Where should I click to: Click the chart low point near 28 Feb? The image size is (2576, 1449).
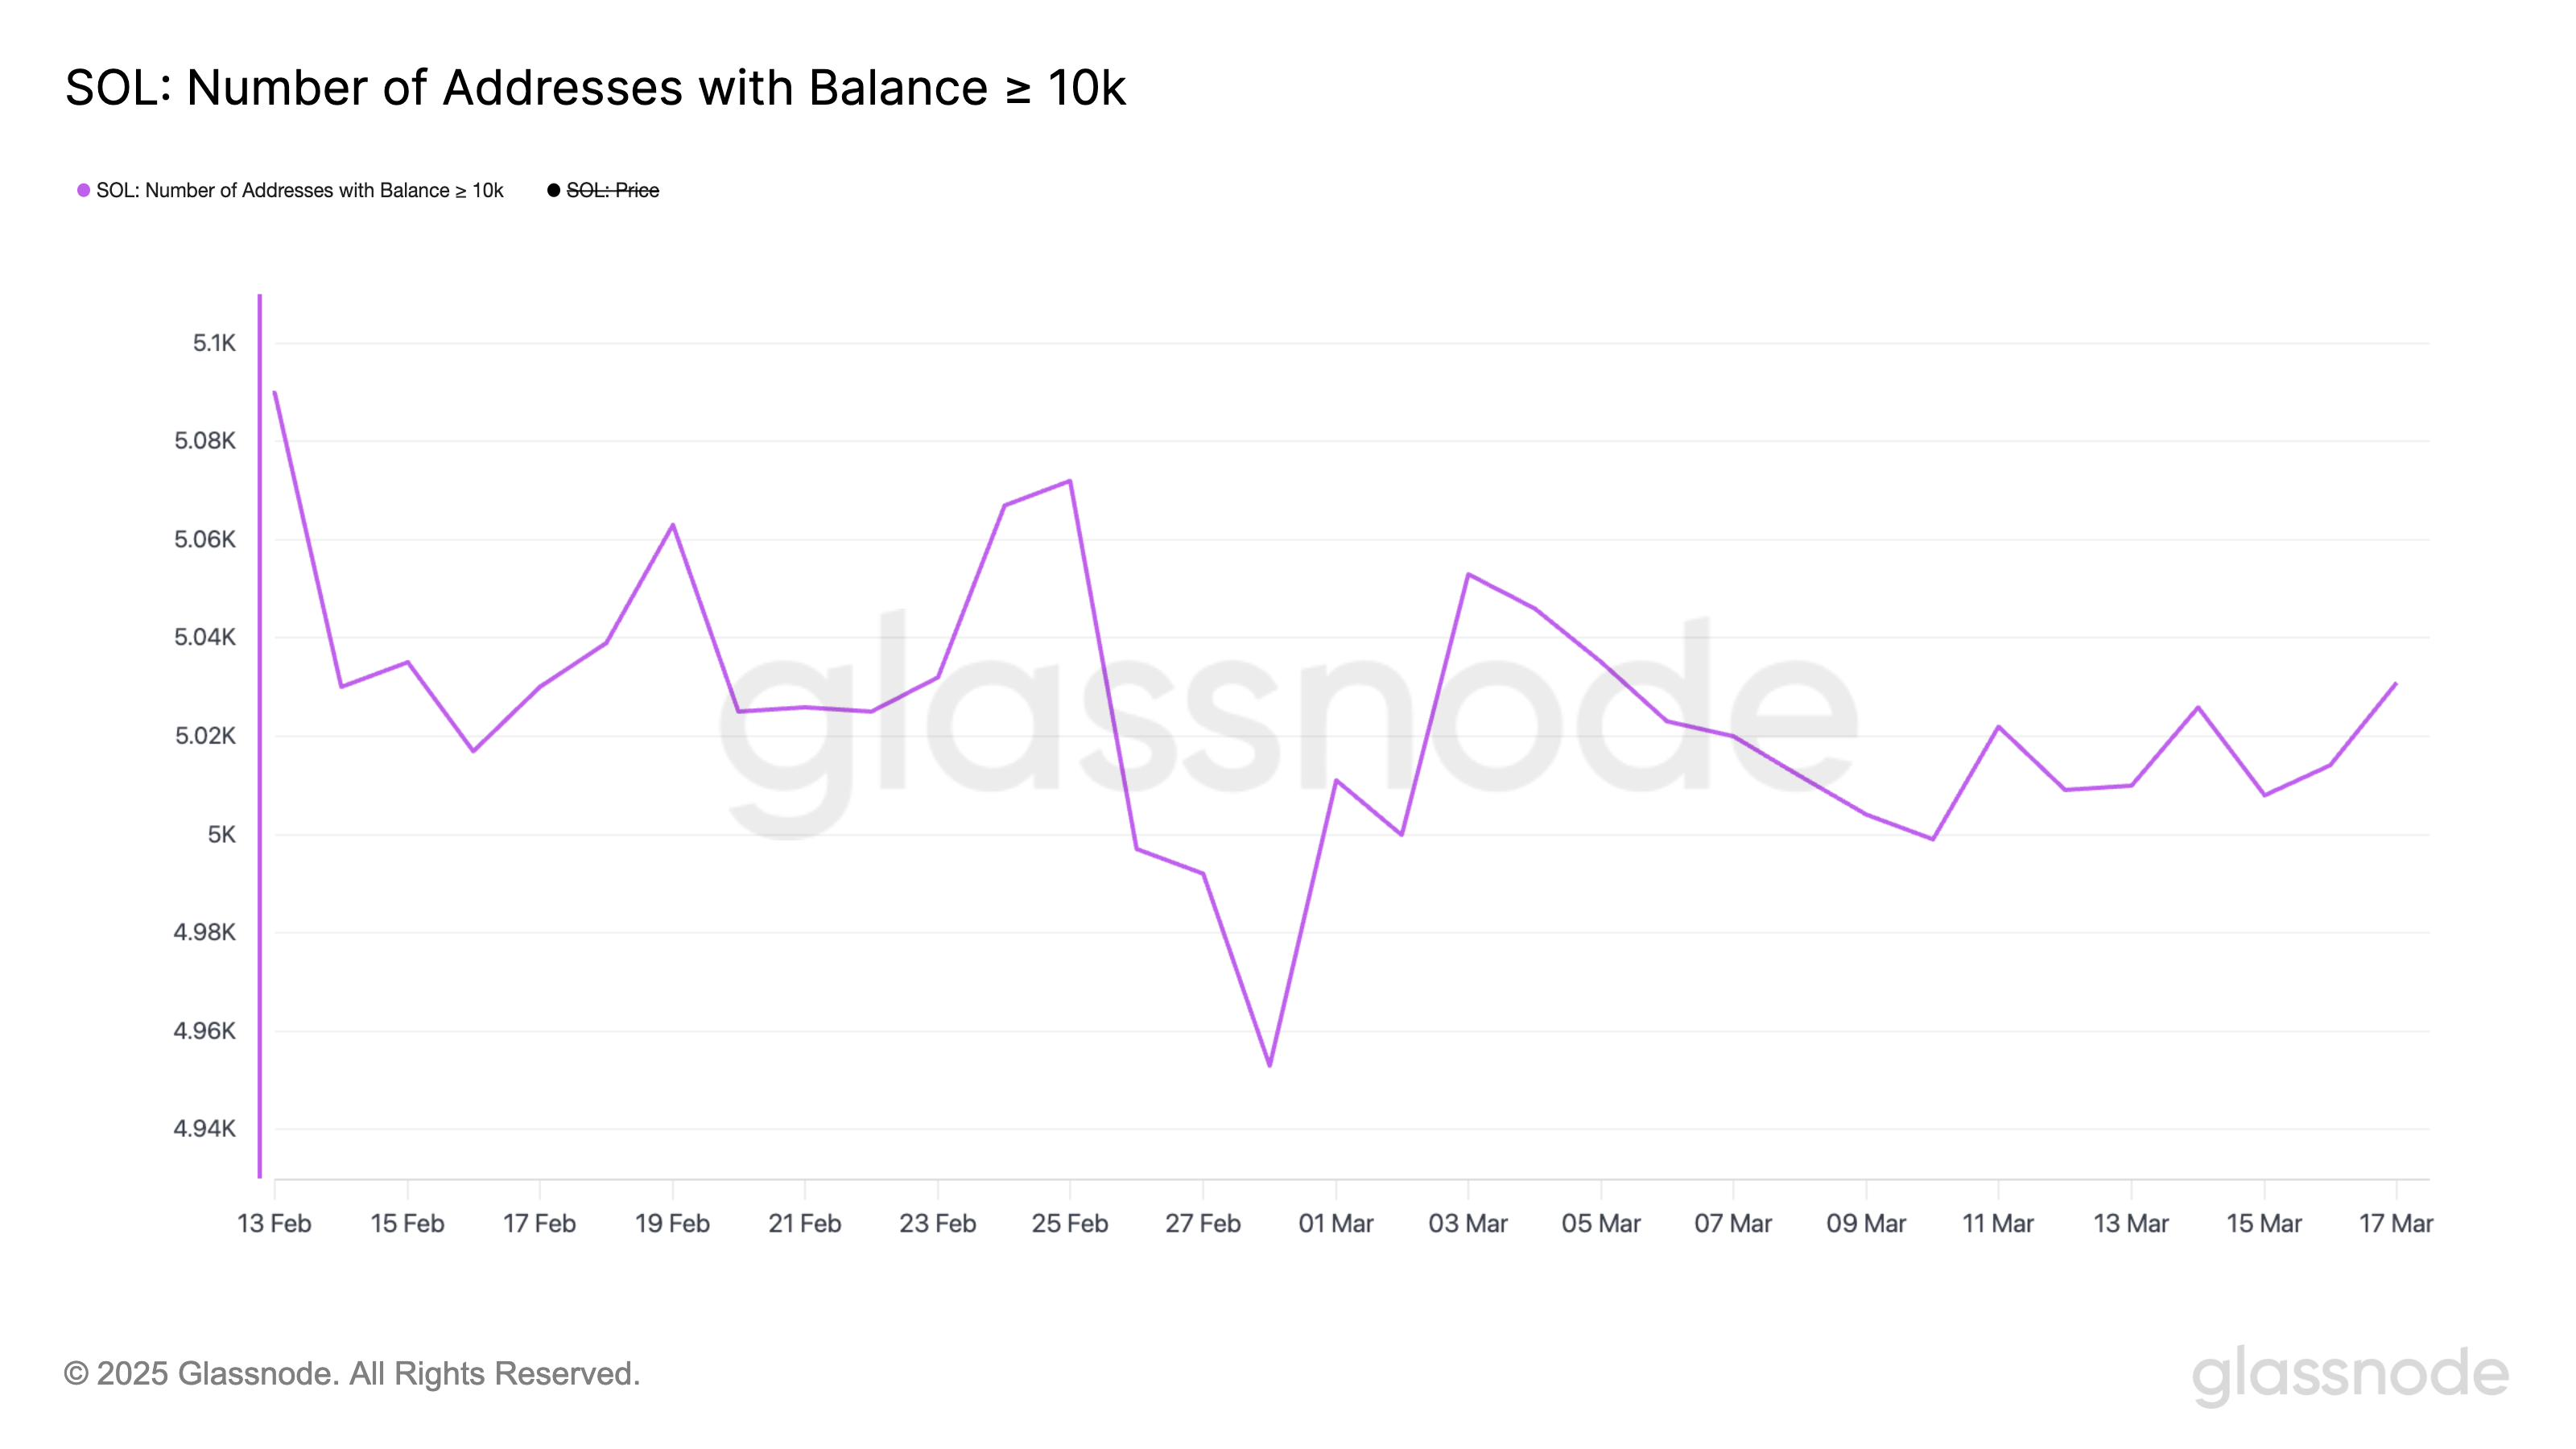tap(1270, 1065)
